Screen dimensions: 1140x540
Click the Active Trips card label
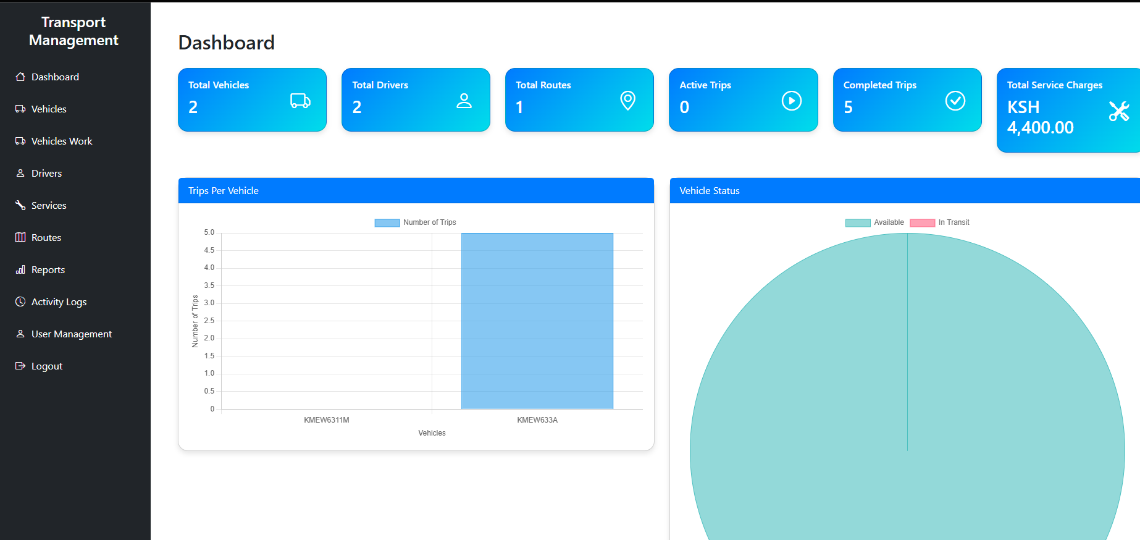(705, 85)
